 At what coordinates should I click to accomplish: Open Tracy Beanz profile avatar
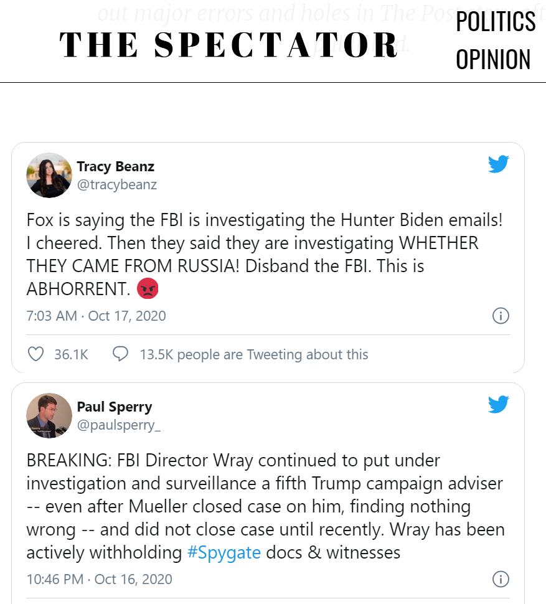point(49,176)
